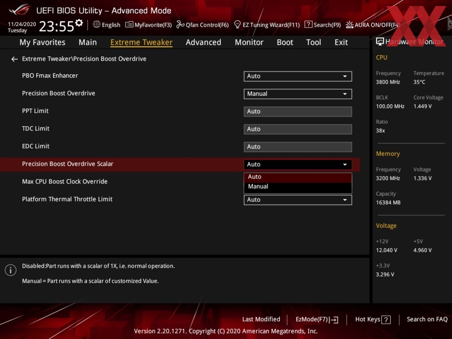
Task: Open Tool tab
Action: (x=313, y=42)
